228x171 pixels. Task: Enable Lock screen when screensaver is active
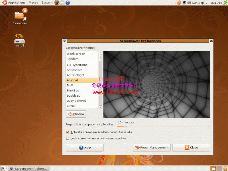[x=68, y=138]
